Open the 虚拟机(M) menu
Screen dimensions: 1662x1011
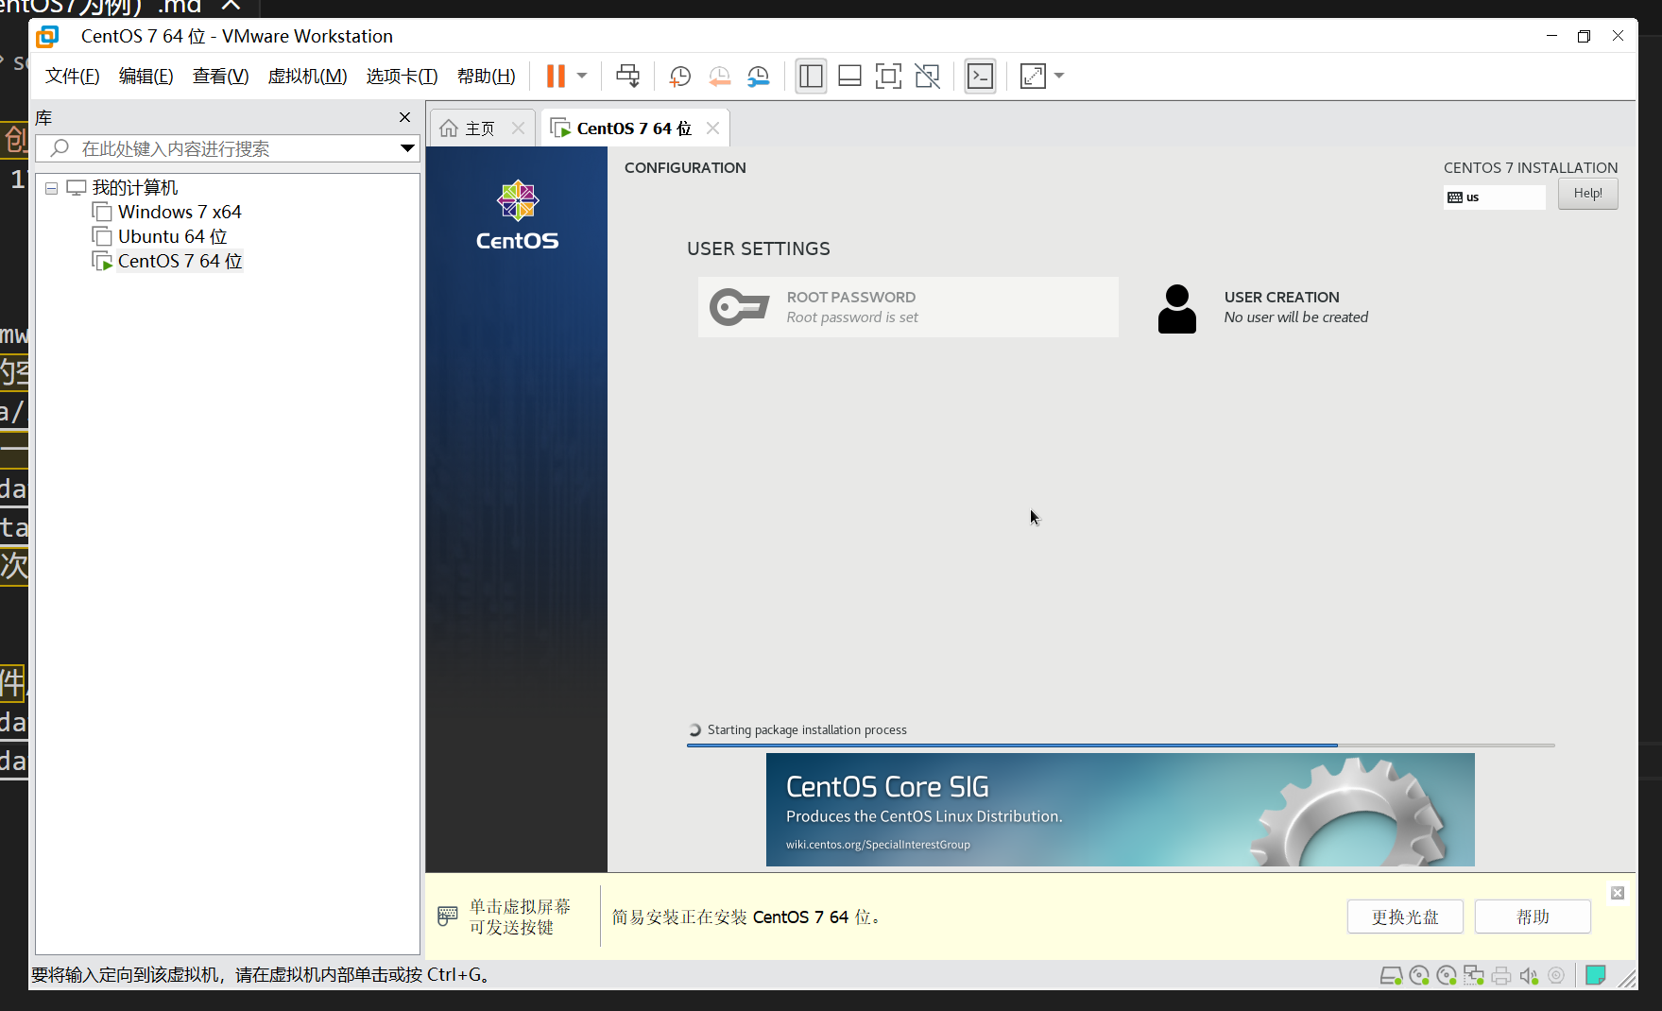307,76
